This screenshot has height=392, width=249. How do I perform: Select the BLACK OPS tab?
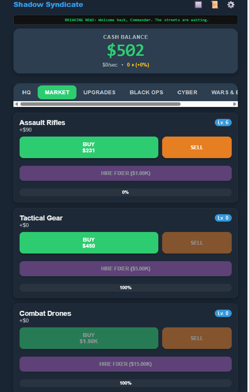click(146, 92)
